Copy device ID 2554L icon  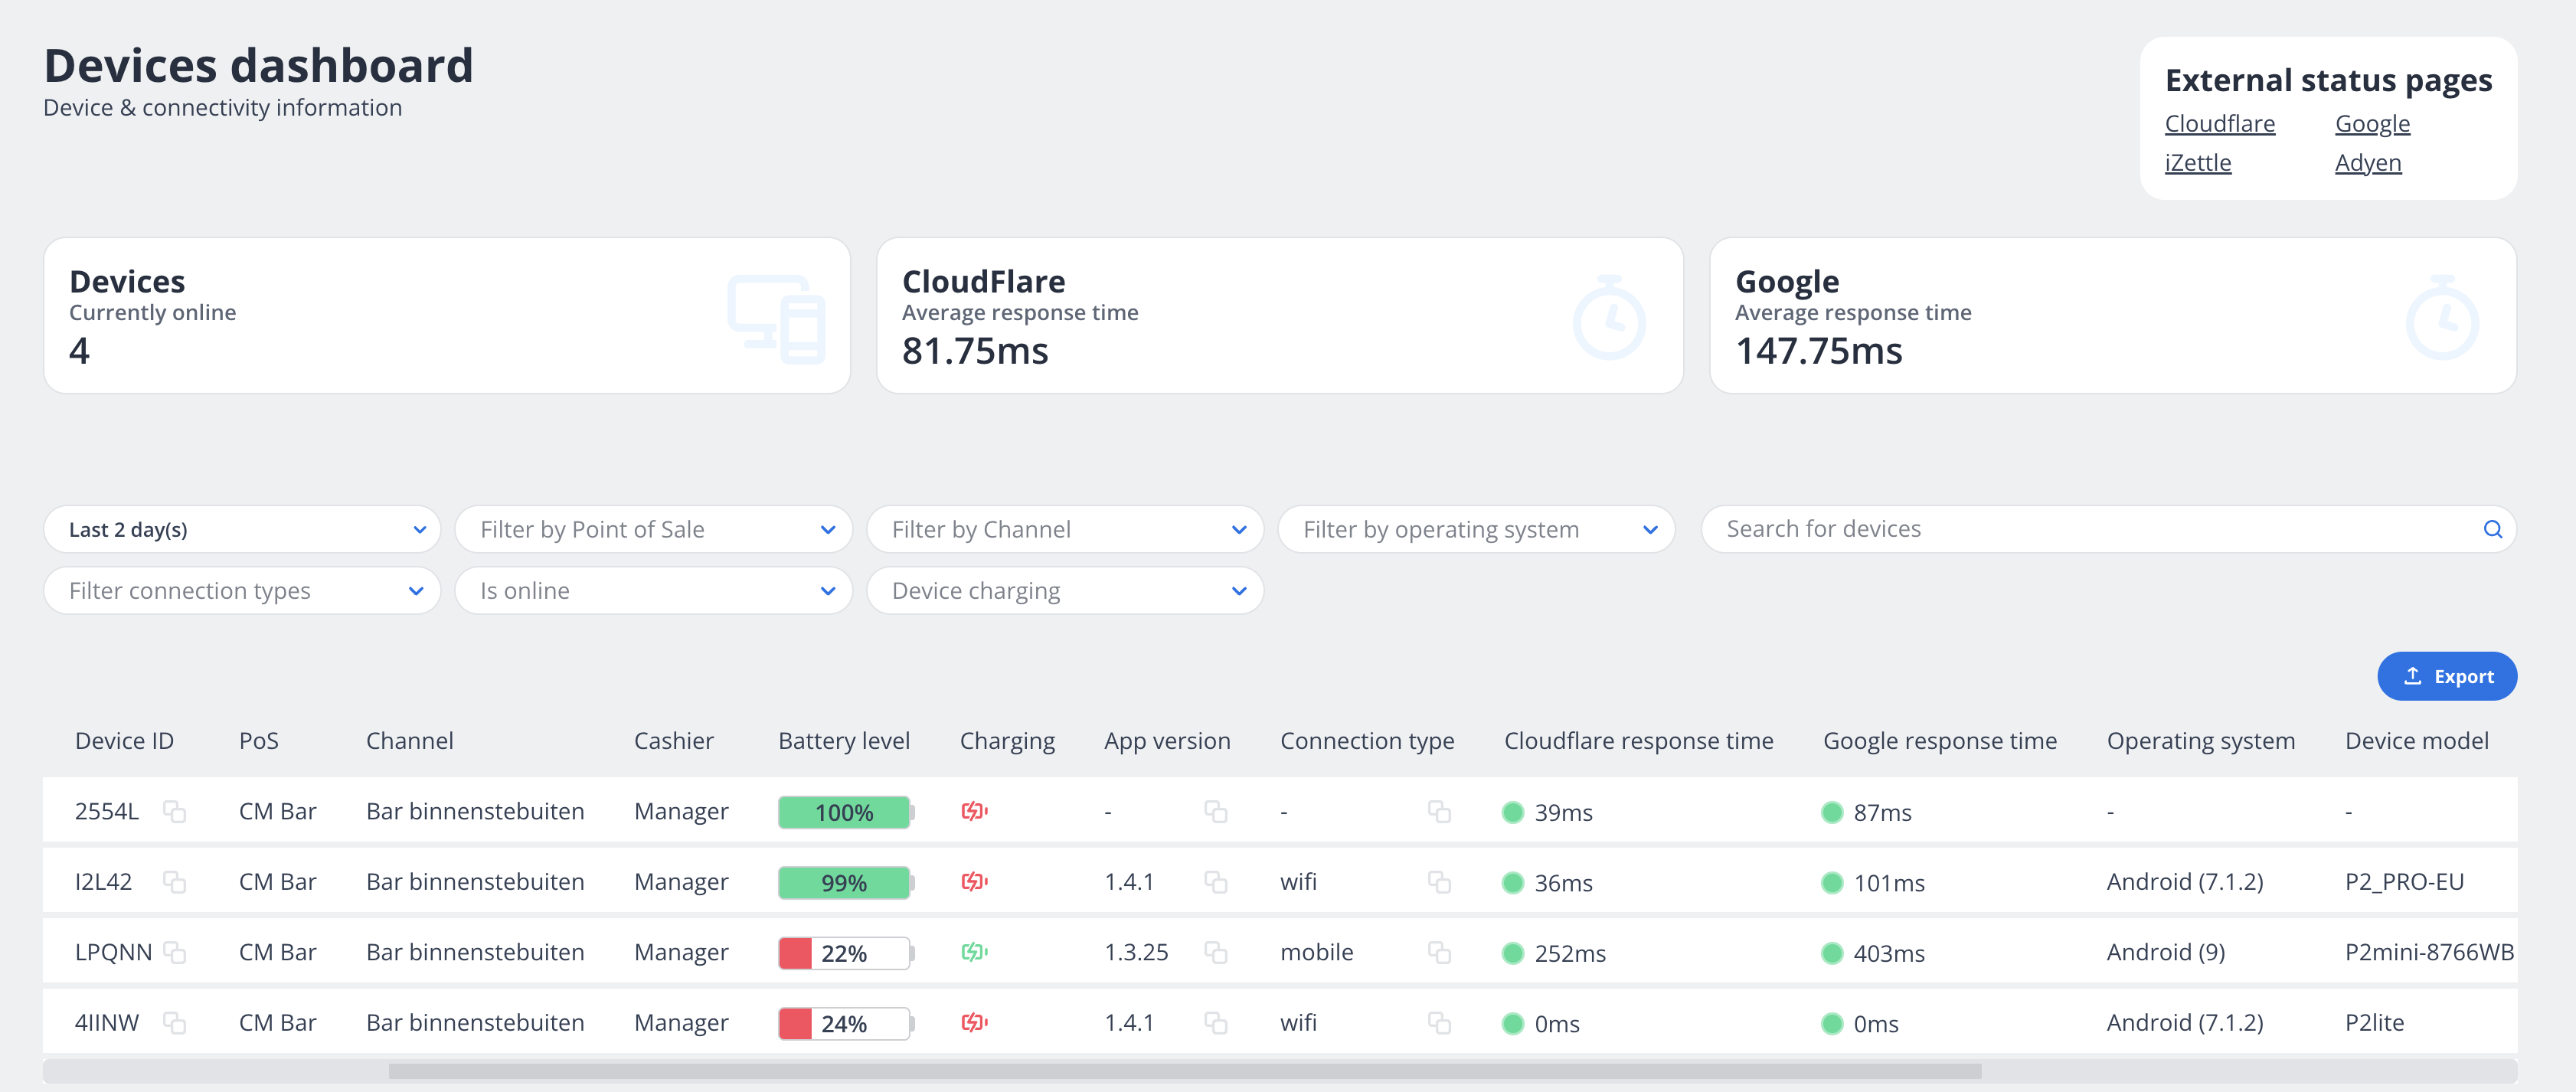175,811
